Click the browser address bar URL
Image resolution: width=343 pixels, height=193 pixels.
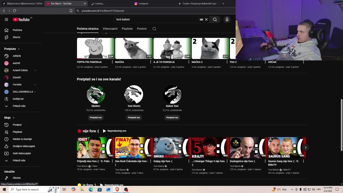pos(103,11)
